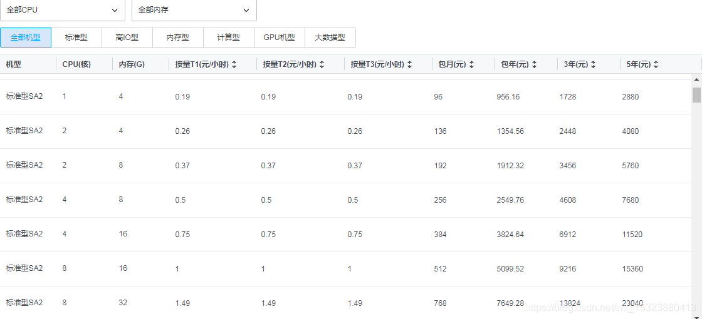Click the 内存(G) column header
This screenshot has height=319, width=702.
coord(132,64)
